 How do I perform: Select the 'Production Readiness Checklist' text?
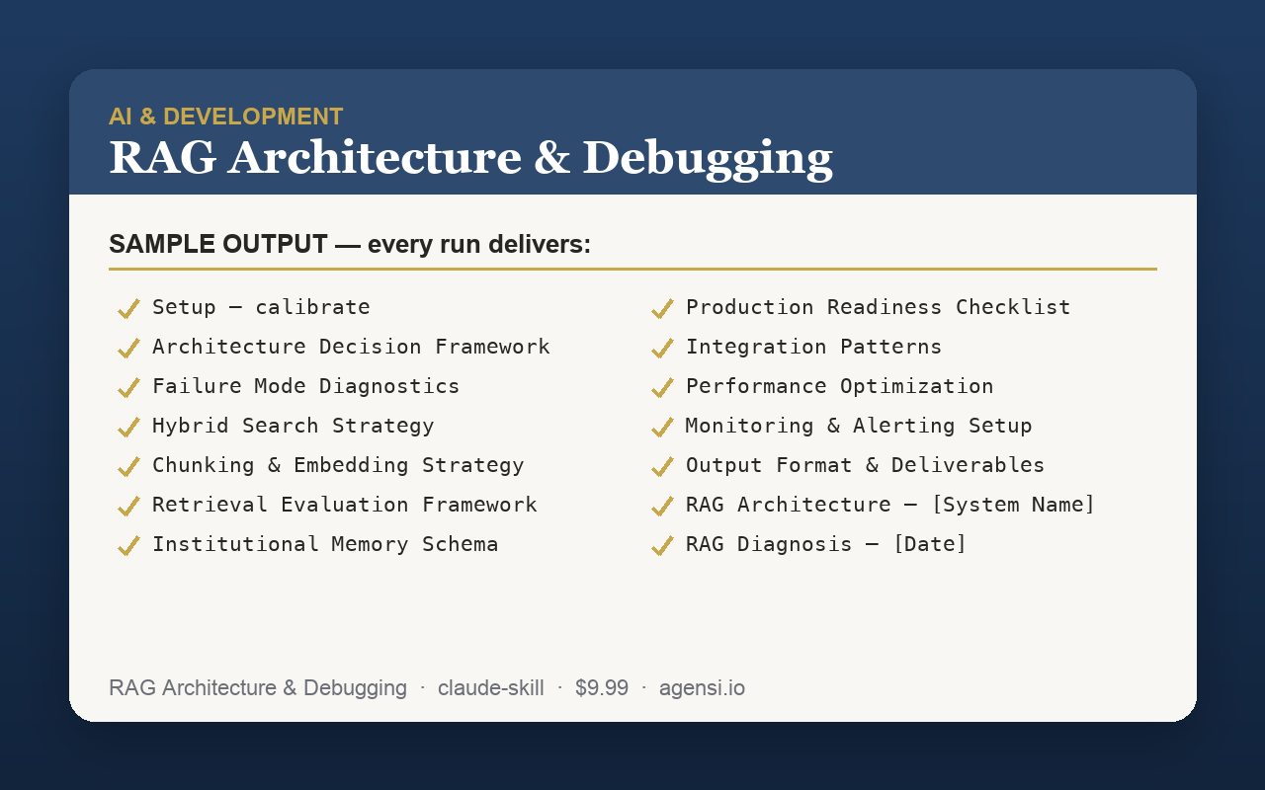(x=879, y=307)
